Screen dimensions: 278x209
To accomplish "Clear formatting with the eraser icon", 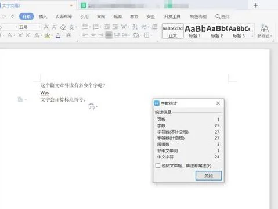I will (63, 27).
